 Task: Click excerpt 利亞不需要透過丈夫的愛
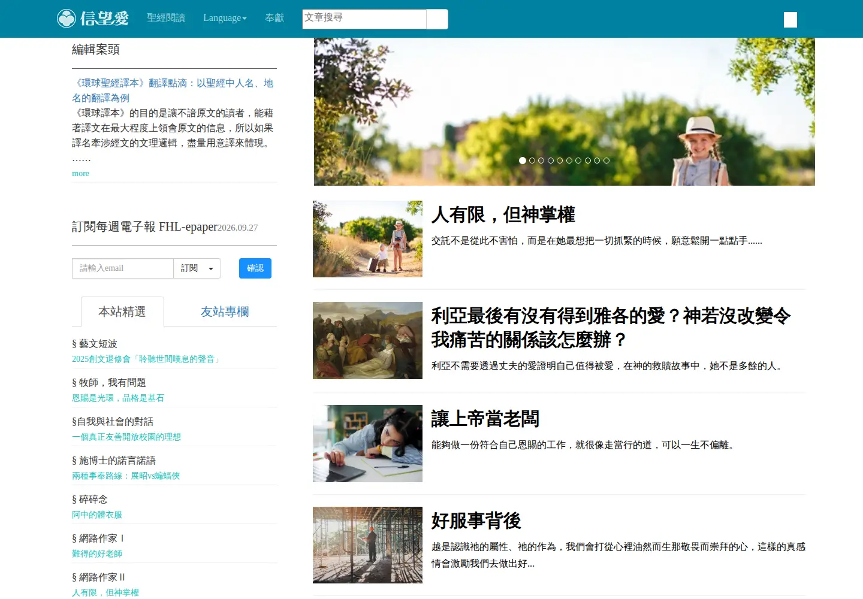click(608, 366)
